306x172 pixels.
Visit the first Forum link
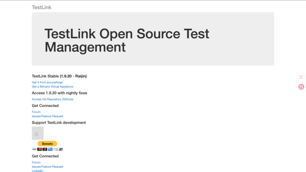pos(36,112)
